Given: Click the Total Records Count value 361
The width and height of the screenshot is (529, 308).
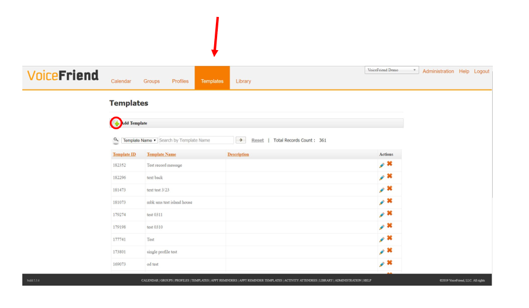Looking at the screenshot, I should (323, 140).
